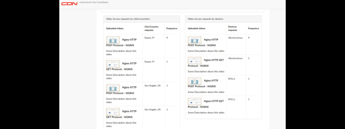The image size is (345, 129).
Task: Select 'Espoo, FI' cell in the POST video row
Action: tap(149, 38)
